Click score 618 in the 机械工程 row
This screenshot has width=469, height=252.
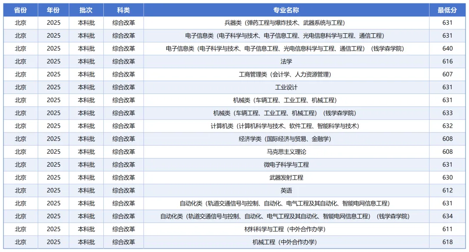coord(447,242)
